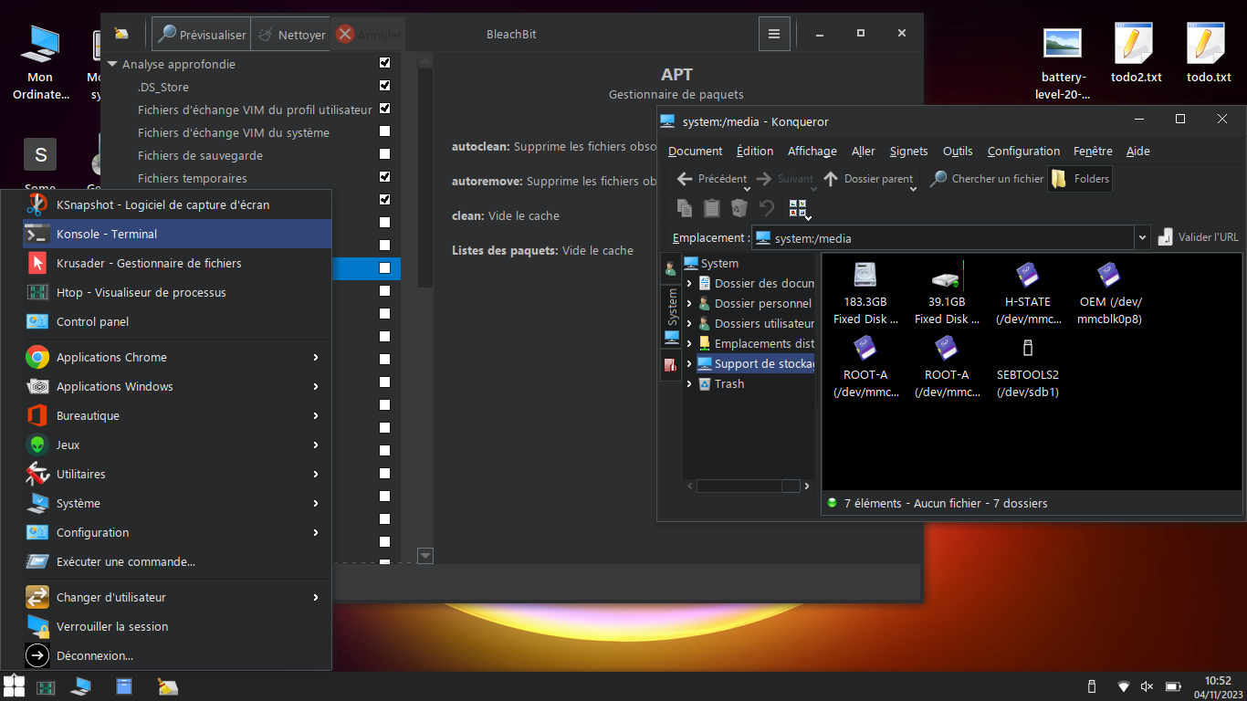Select the H-STATE SD card icon
This screenshot has width=1247, height=701.
(x=1028, y=275)
